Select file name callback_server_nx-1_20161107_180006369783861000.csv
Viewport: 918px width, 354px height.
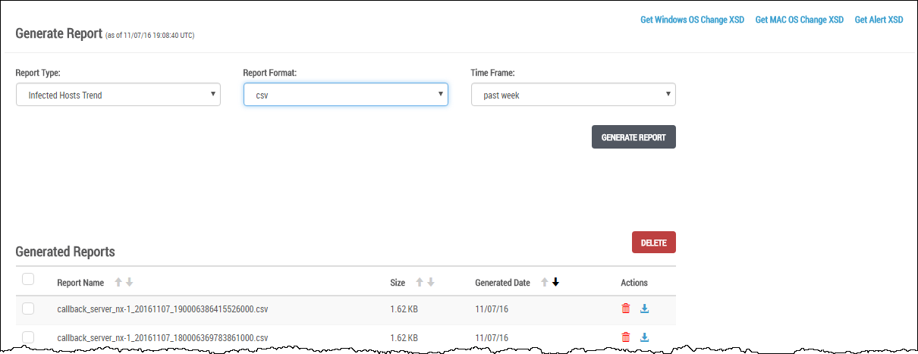pos(162,337)
